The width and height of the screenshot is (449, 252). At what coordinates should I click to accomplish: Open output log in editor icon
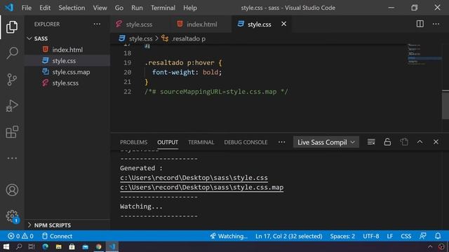[x=404, y=142]
